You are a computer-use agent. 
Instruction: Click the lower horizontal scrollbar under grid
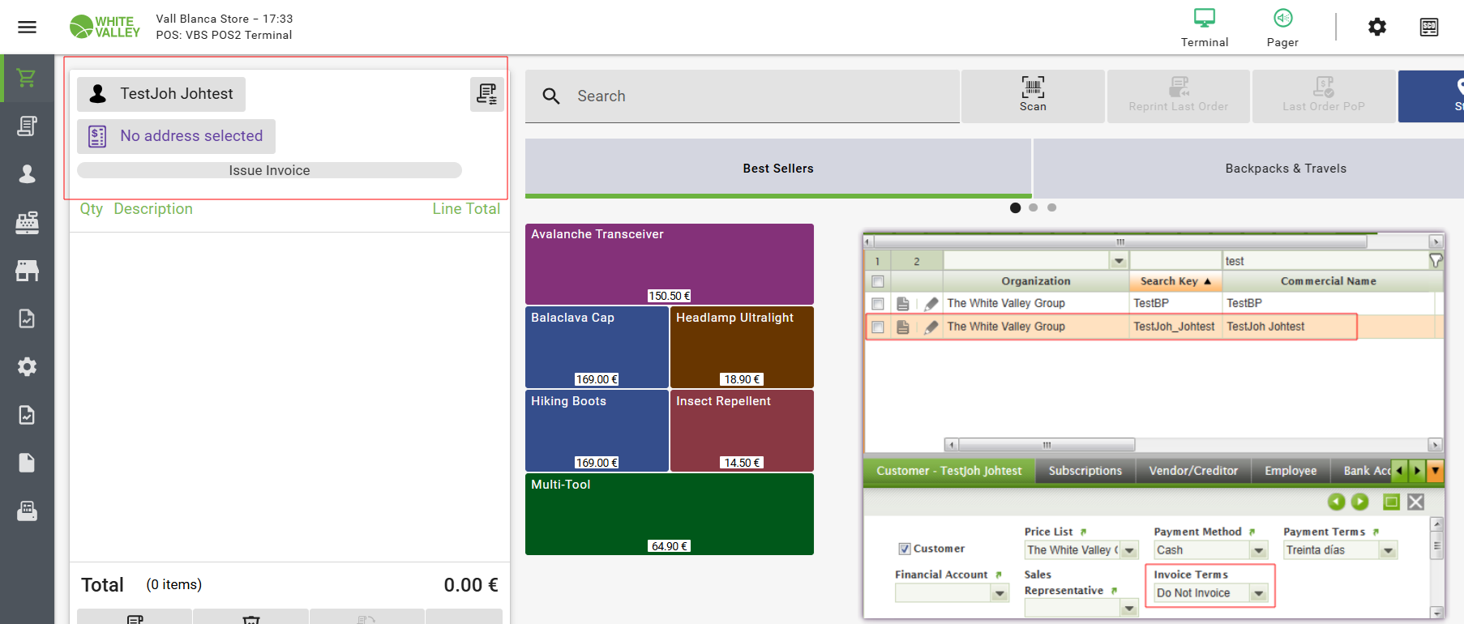pyautogui.click(x=1047, y=445)
